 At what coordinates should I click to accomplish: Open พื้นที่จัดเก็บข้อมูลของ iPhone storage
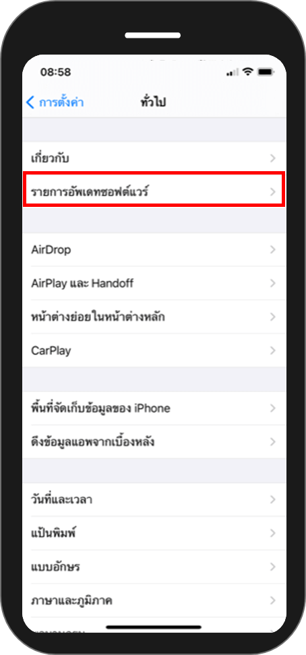[x=154, y=408]
